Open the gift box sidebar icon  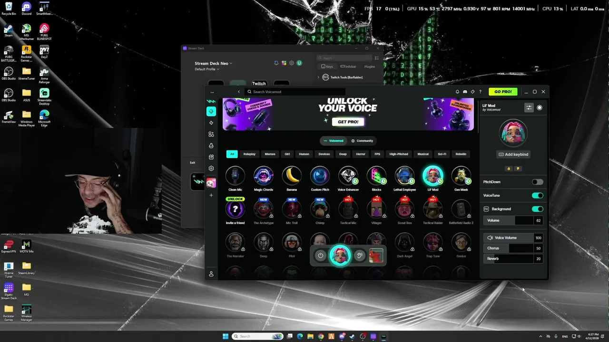(211, 157)
